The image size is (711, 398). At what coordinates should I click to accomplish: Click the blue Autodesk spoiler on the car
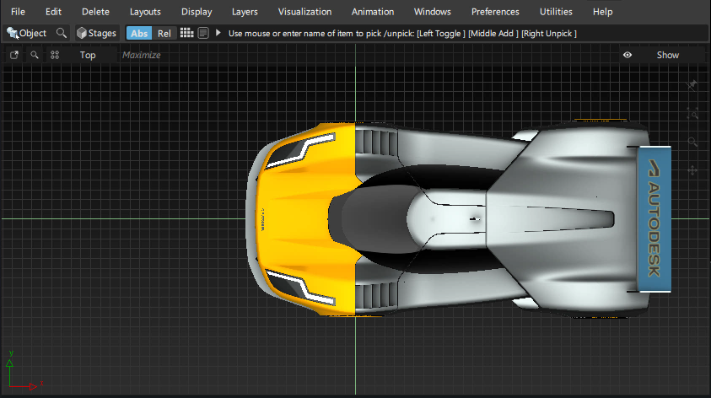[654, 219]
